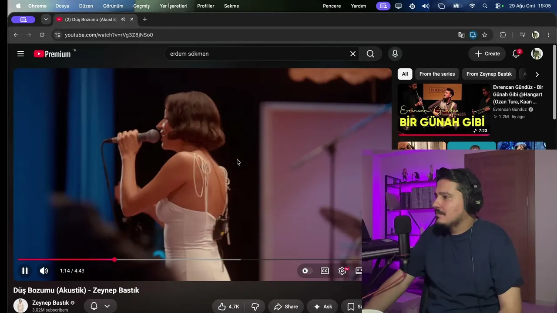Clear the search box text
Screen dimensions: 557x313
coord(353,54)
